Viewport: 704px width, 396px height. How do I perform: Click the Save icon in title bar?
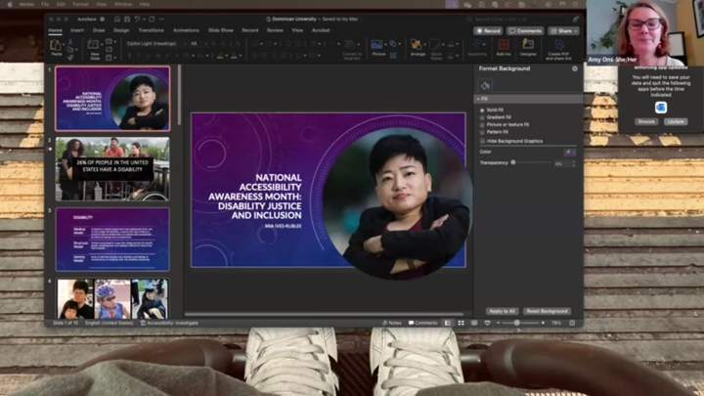coord(127,20)
